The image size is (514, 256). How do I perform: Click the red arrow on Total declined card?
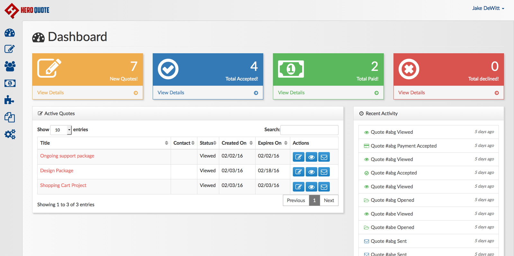[x=497, y=93]
